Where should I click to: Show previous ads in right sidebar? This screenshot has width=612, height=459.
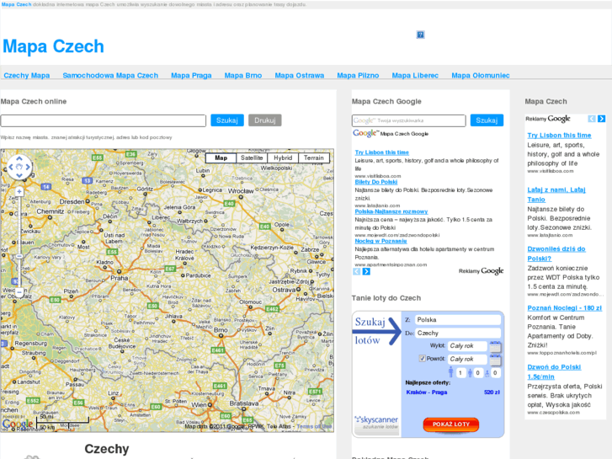pos(592,119)
